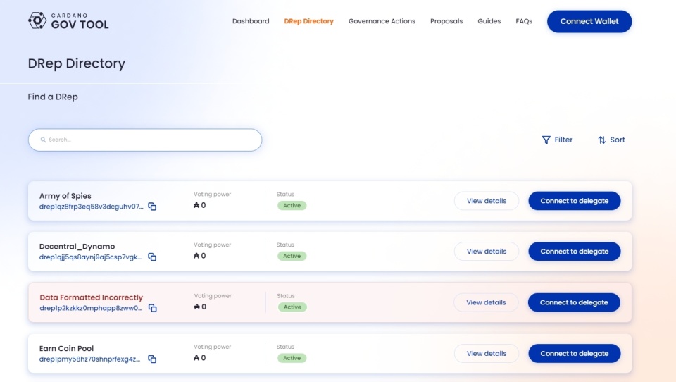Open the Filter options
The image size is (676, 382).
point(557,140)
